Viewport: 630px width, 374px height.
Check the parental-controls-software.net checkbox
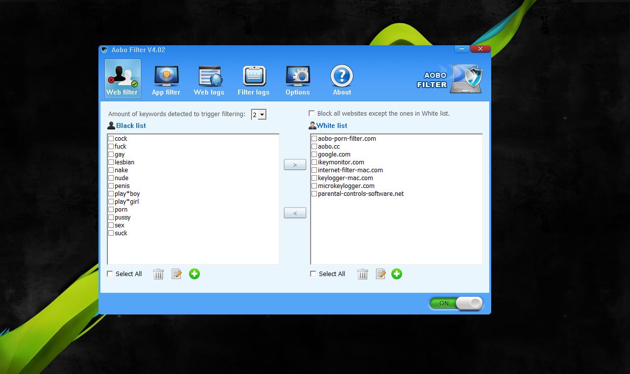[x=315, y=194]
